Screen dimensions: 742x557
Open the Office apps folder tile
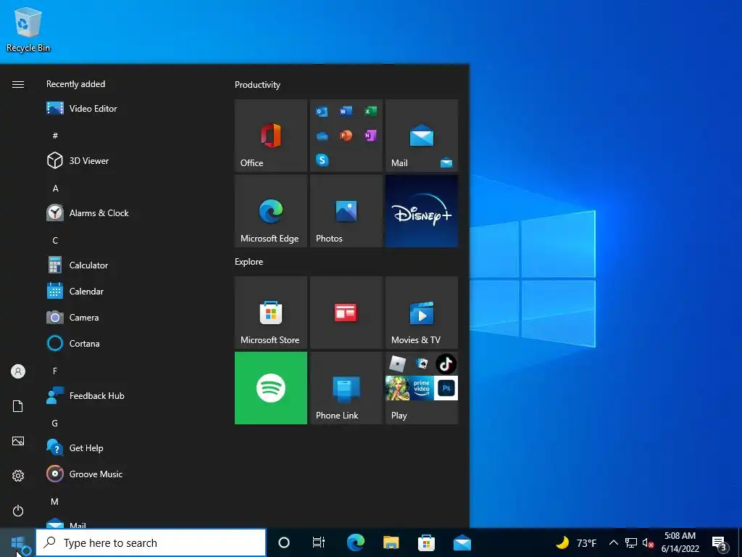pyautogui.click(x=346, y=136)
